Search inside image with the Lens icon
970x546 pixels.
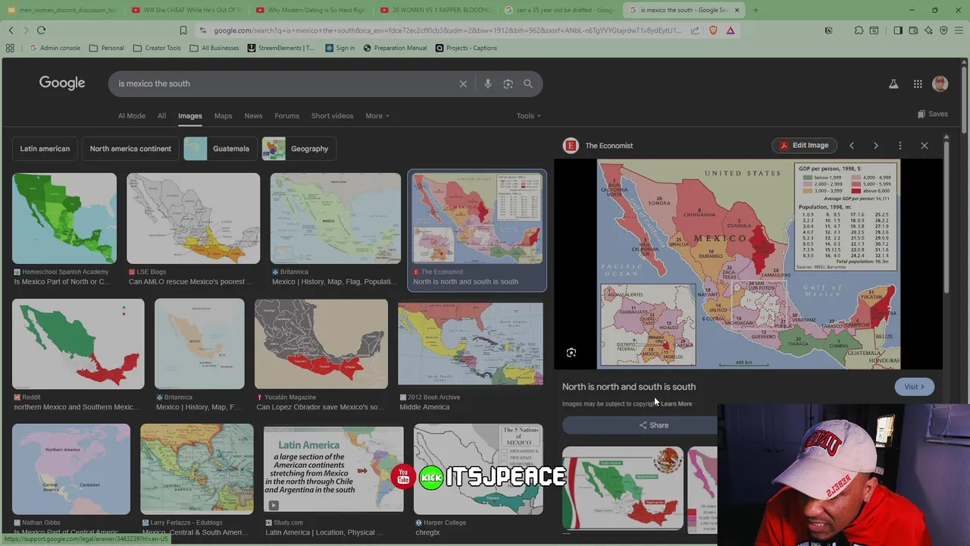click(571, 353)
